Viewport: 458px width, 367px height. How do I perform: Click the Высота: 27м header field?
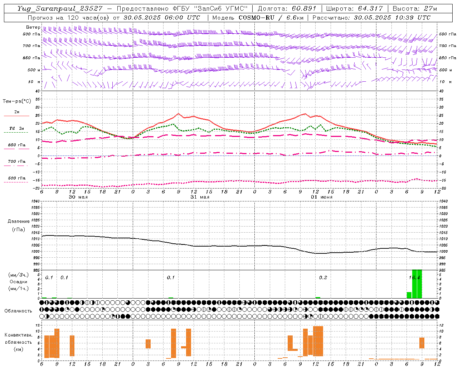[x=415, y=9]
